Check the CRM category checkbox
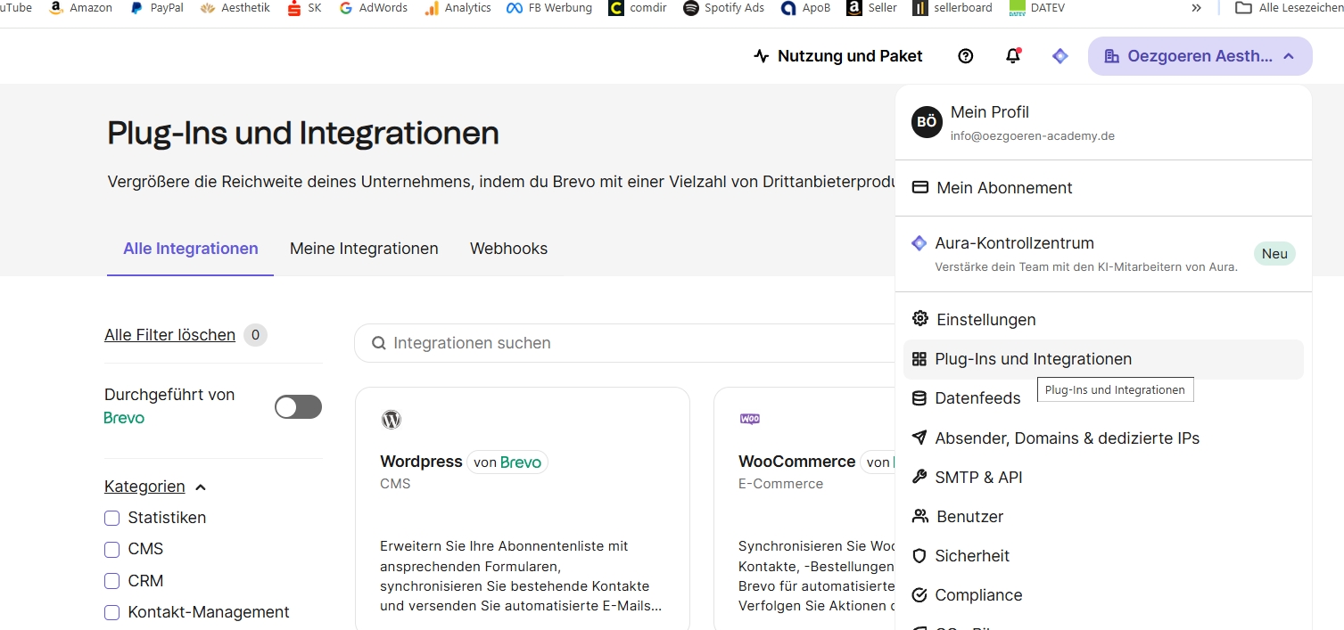This screenshot has width=1344, height=630. point(111,581)
